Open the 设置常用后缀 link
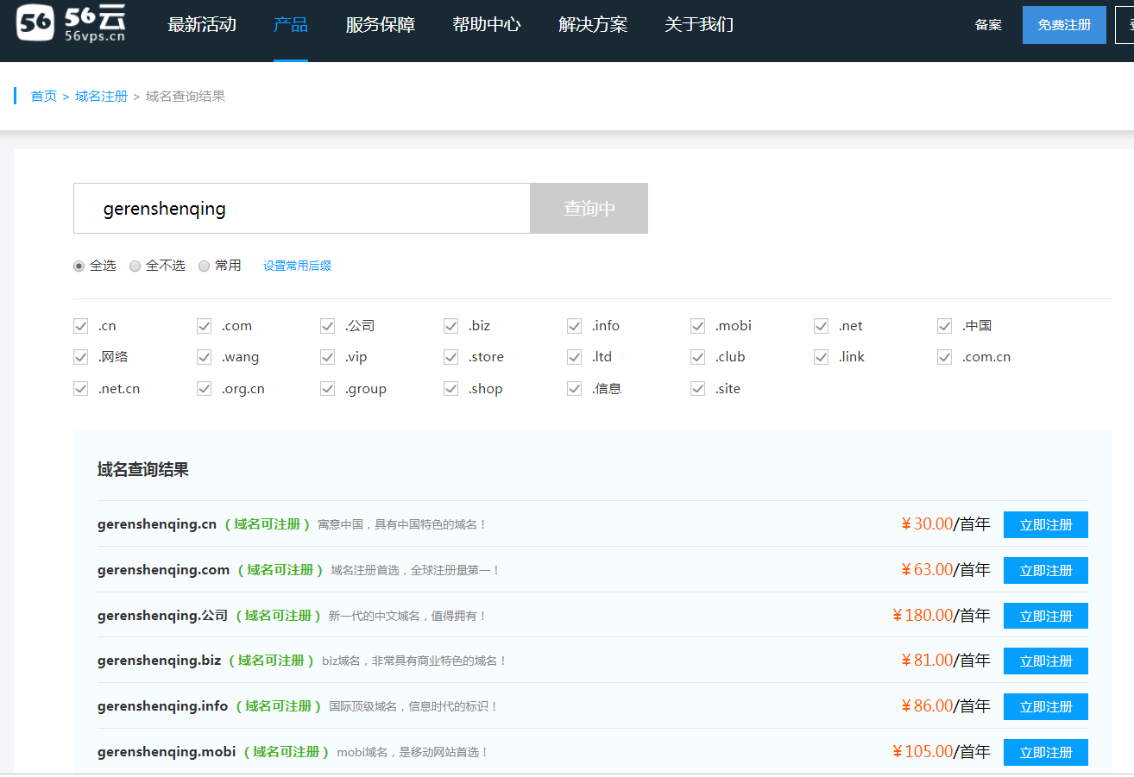Image resolution: width=1134 pixels, height=777 pixels. pyautogui.click(x=297, y=266)
